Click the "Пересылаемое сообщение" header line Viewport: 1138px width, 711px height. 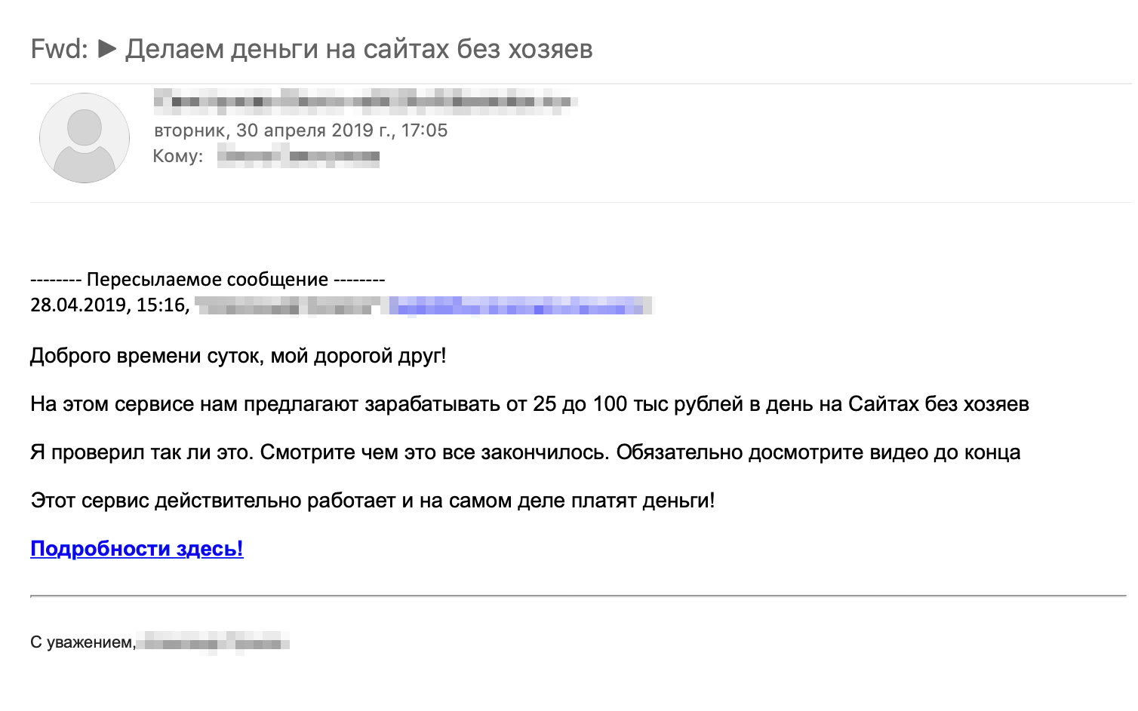coord(208,280)
